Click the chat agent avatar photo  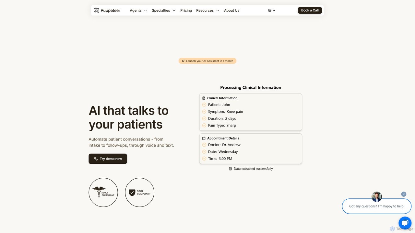click(x=377, y=196)
